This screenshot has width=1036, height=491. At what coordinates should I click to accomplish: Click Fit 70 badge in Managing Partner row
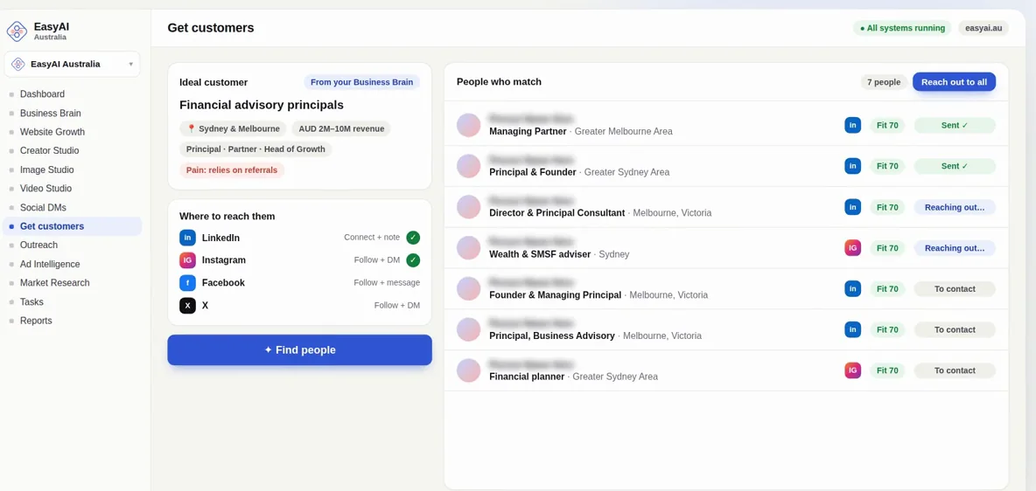coord(887,126)
